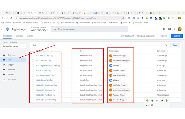
Task: Check the FB - Page View Base Code checkbox
Action: tap(33, 66)
